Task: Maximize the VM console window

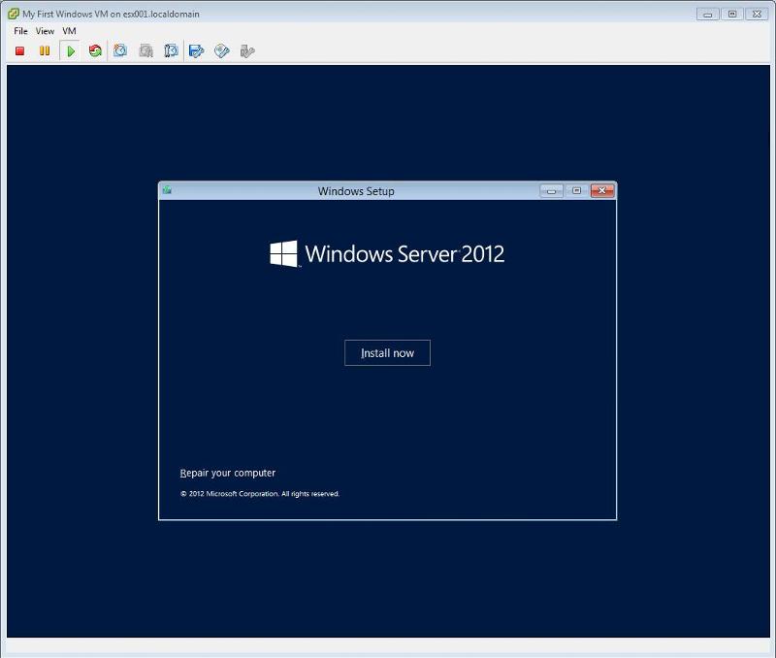Action: (732, 14)
